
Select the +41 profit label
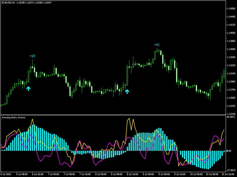coord(157,45)
